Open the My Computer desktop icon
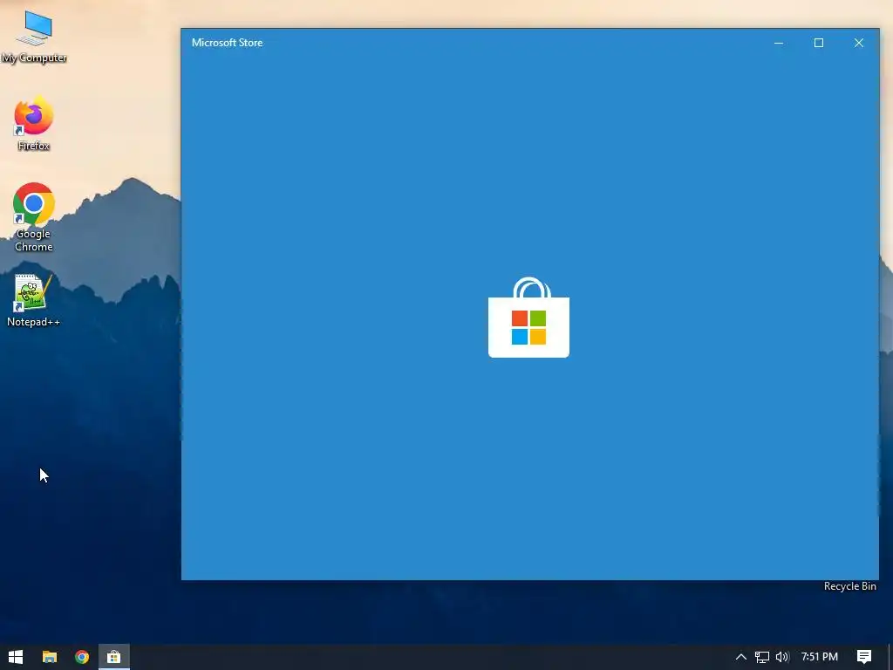 [x=34, y=37]
